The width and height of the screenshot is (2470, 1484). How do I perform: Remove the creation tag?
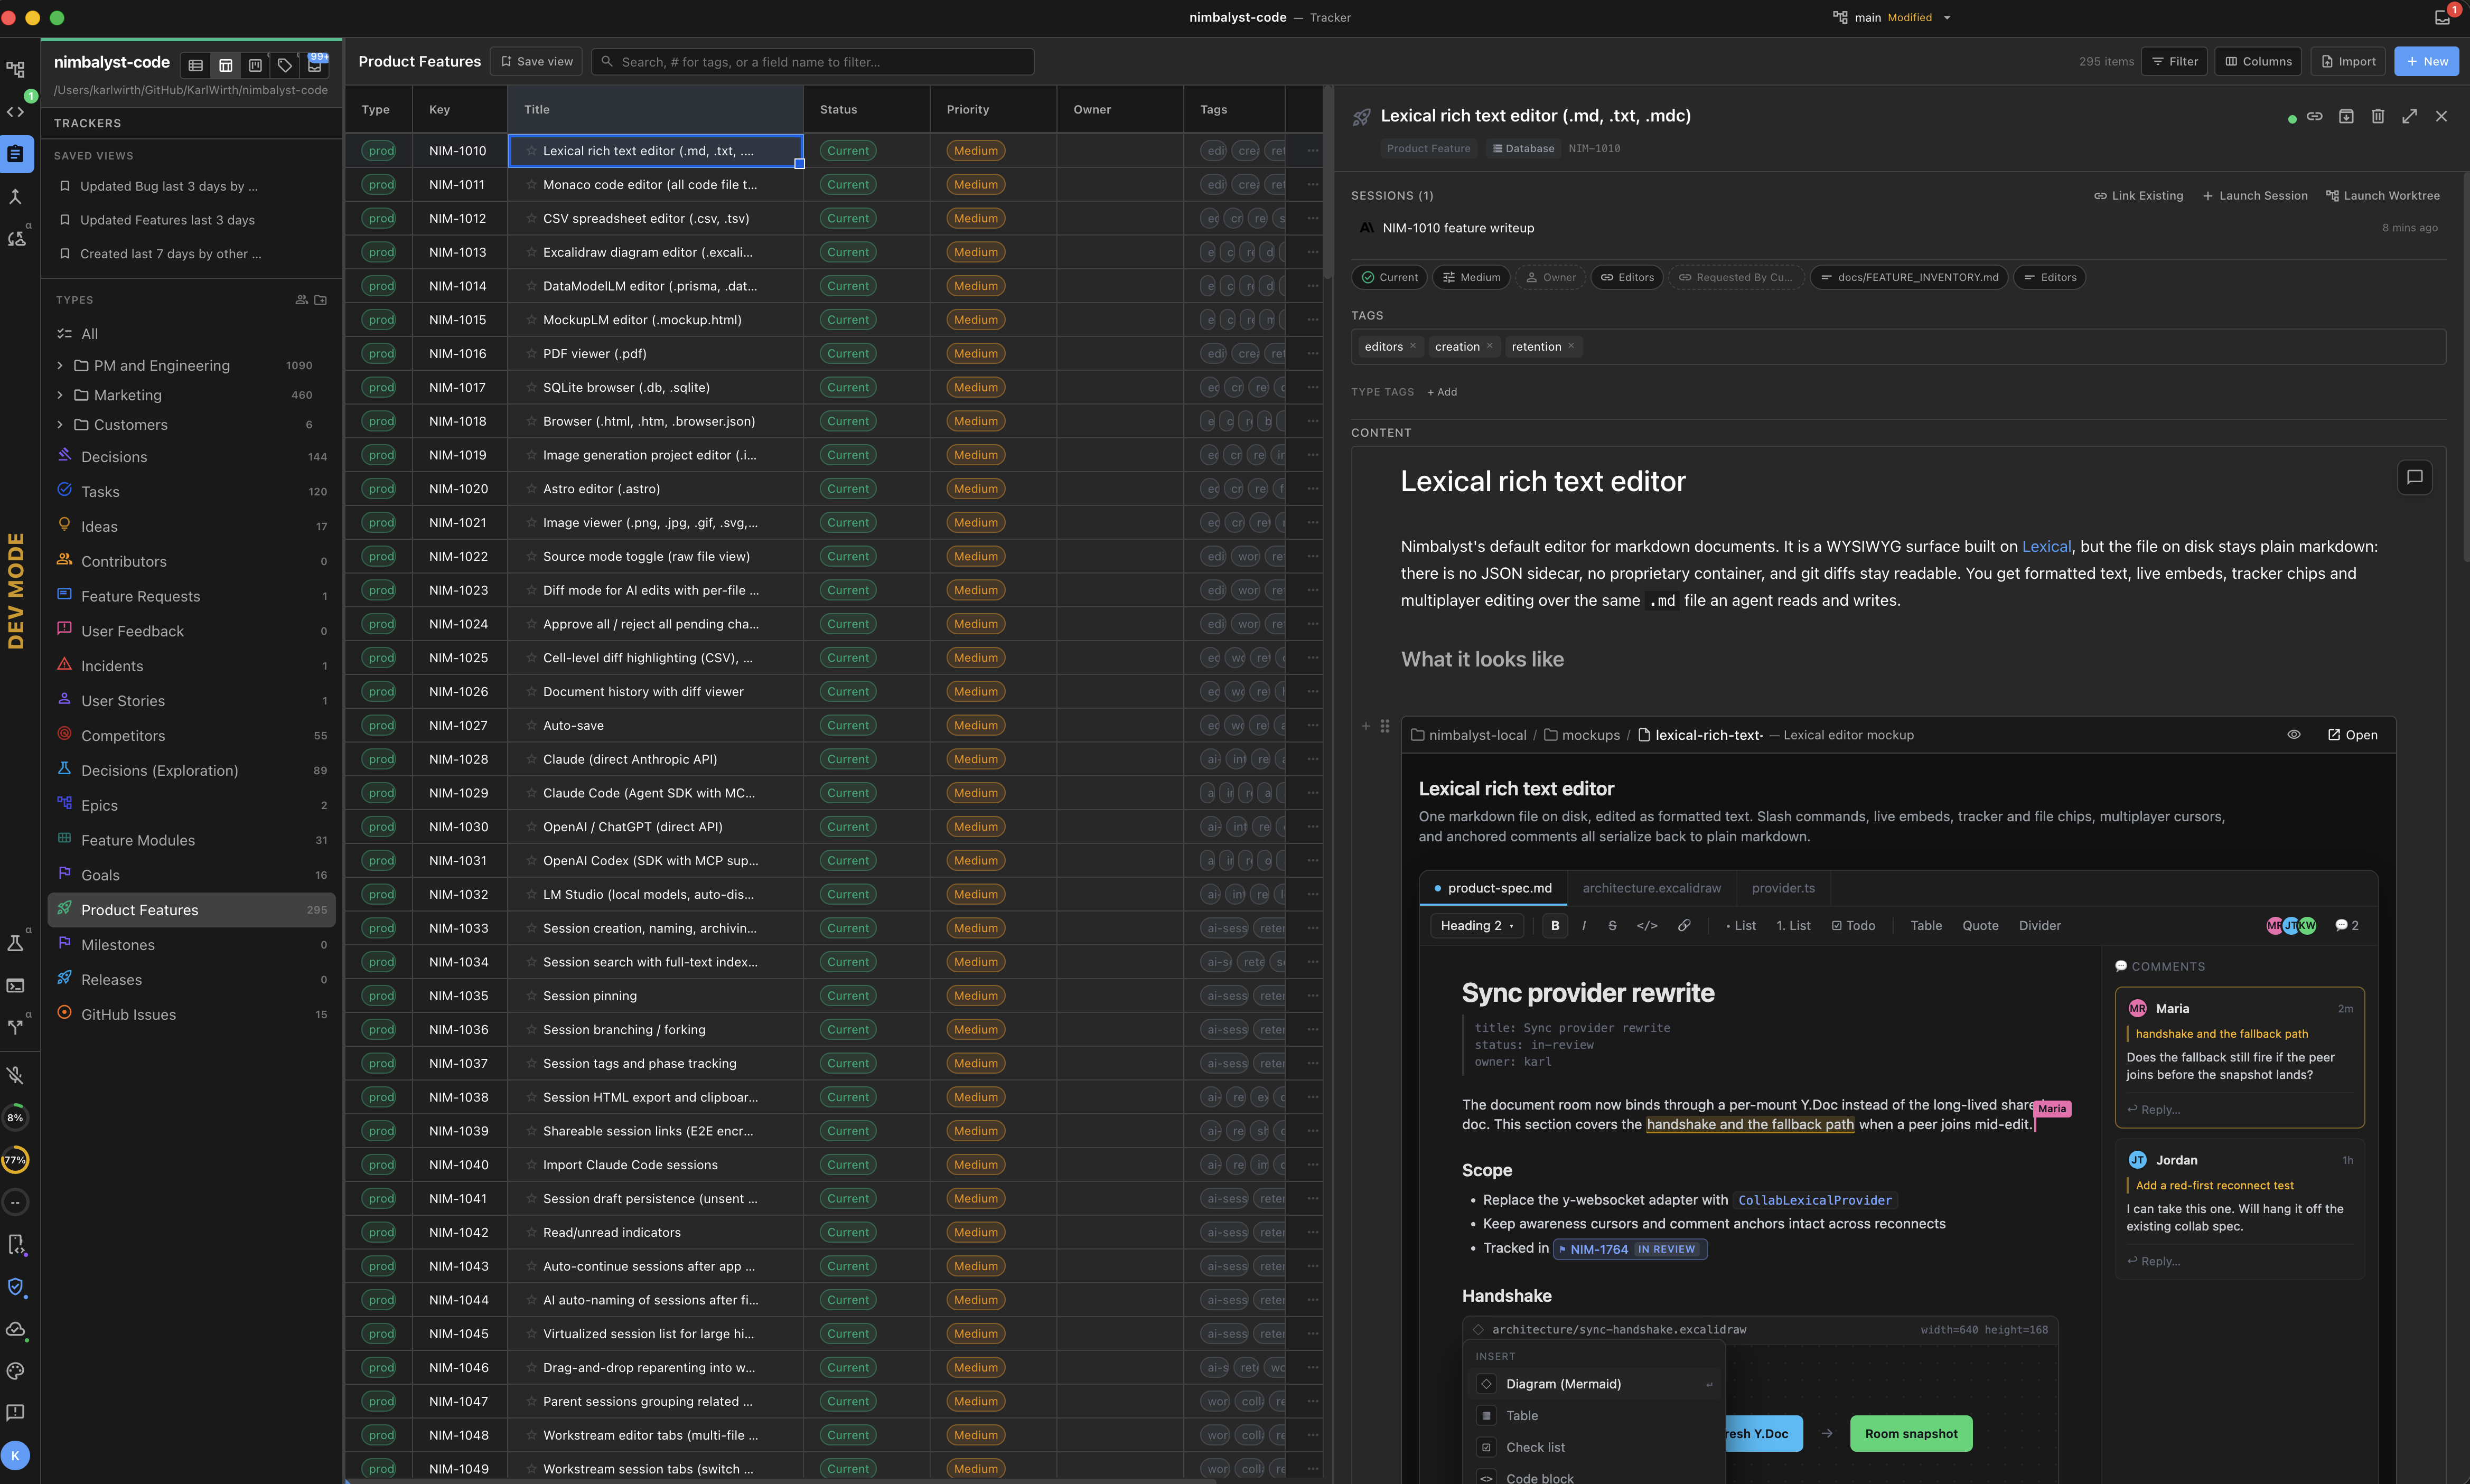pyautogui.click(x=1489, y=346)
